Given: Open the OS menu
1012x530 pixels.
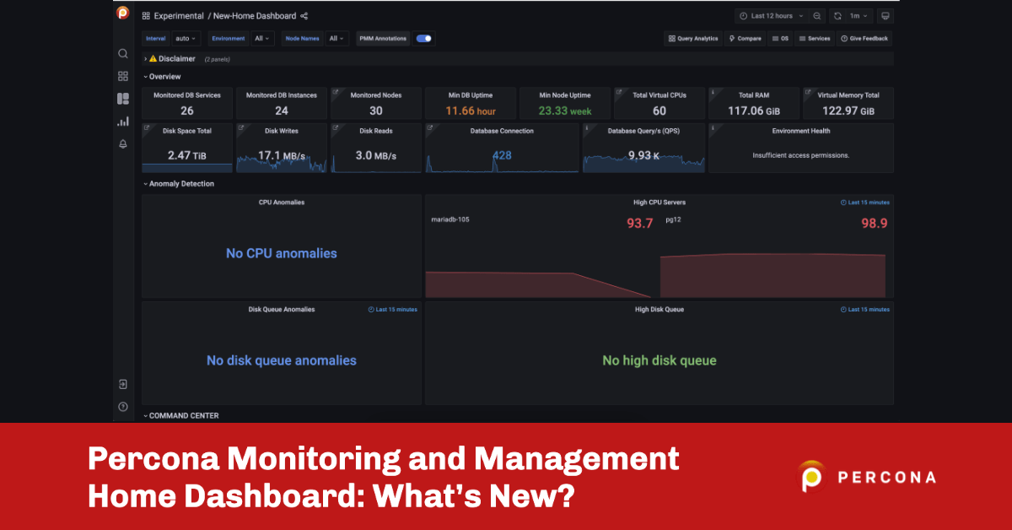Looking at the screenshot, I should pyautogui.click(x=780, y=38).
